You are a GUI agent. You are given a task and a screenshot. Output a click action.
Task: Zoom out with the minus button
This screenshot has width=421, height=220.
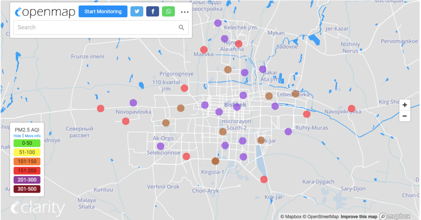(x=404, y=116)
